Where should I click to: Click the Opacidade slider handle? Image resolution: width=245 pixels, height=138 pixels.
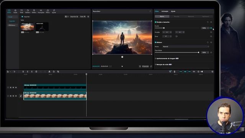tap(198, 53)
